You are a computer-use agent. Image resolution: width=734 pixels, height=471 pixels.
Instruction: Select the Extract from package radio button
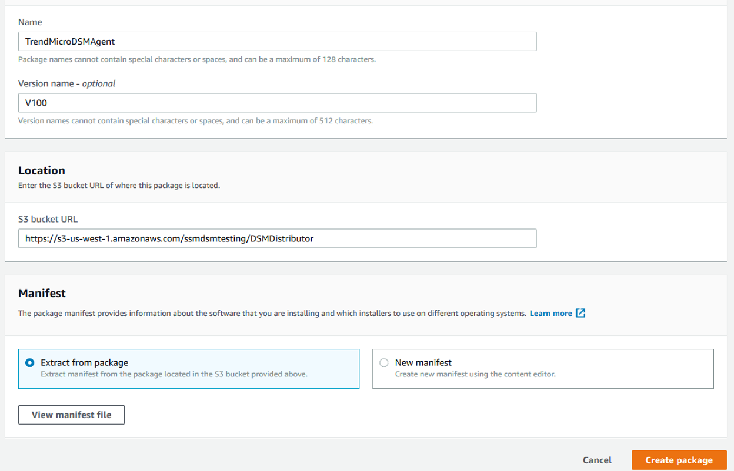click(30, 363)
